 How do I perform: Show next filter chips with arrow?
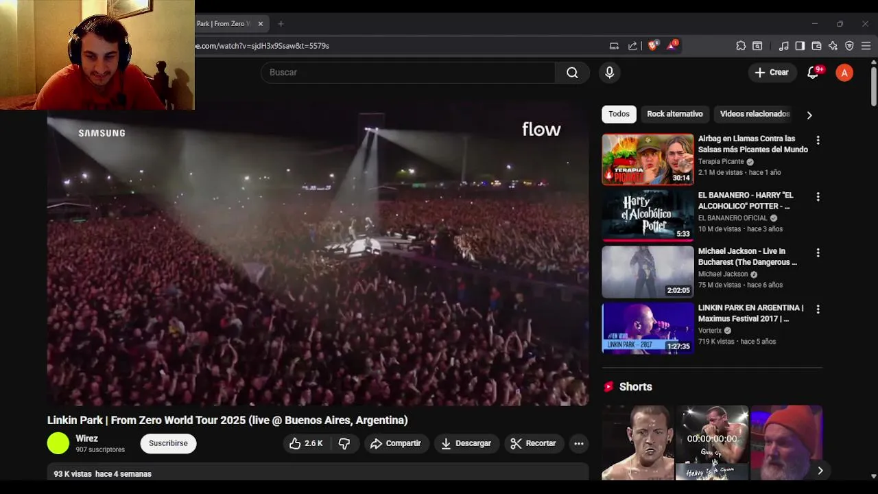[x=809, y=115]
